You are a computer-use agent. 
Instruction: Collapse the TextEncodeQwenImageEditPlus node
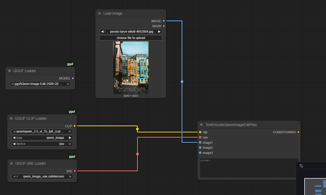point(201,125)
